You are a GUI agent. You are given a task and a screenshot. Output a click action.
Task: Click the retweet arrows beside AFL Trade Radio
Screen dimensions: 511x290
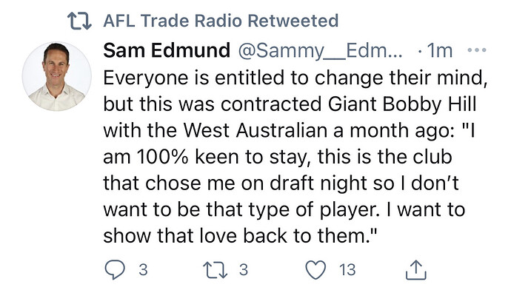pos(79,21)
